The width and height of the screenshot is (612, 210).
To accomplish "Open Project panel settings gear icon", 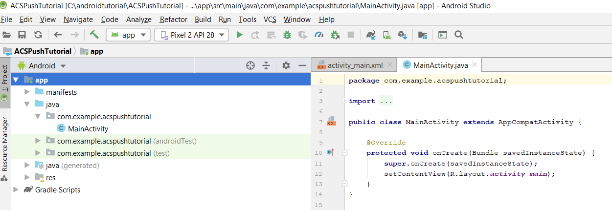I will click(x=286, y=65).
